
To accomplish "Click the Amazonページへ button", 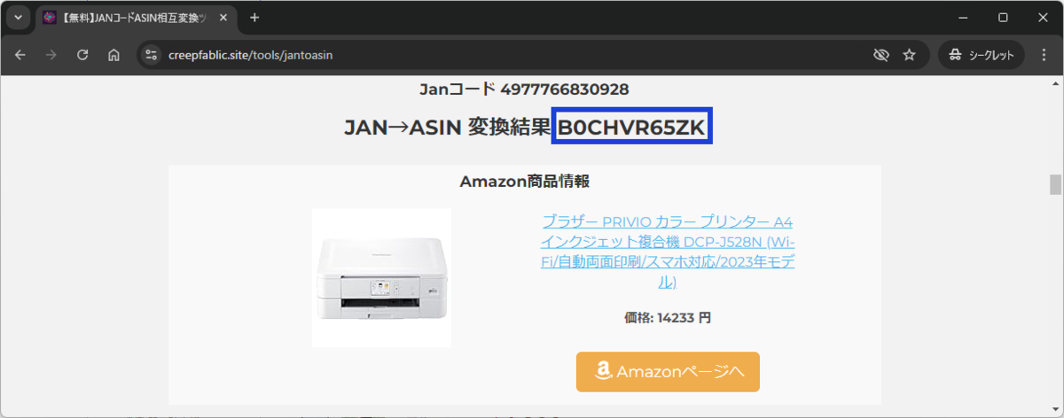I will 668,371.
